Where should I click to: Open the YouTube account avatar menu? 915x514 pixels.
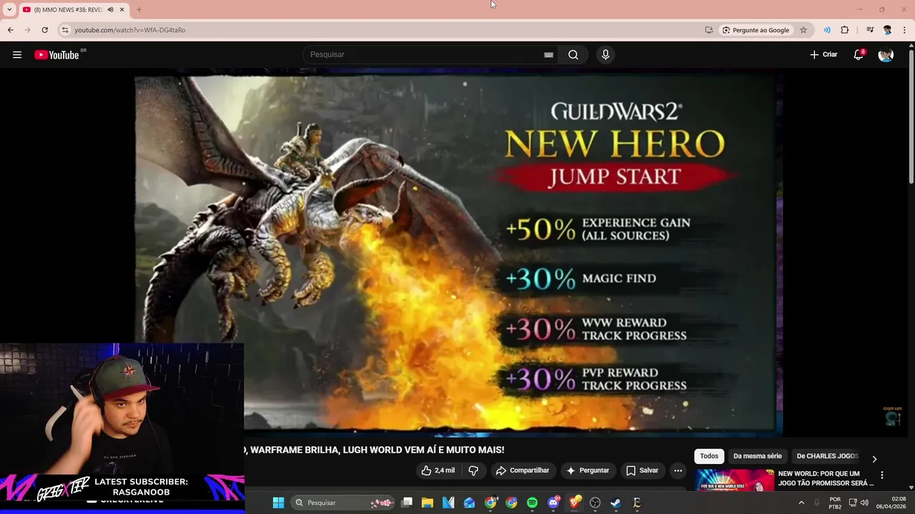886,55
